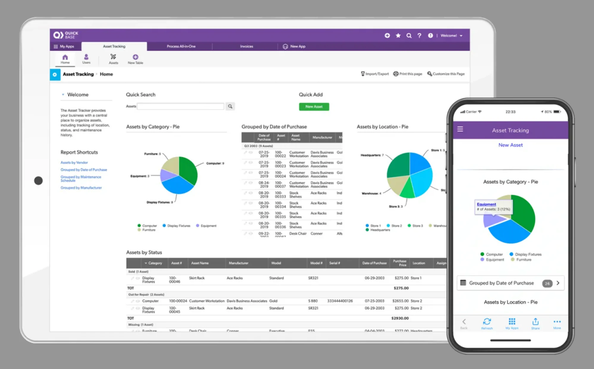Open the Users icon
594x369 pixels.
click(86, 59)
